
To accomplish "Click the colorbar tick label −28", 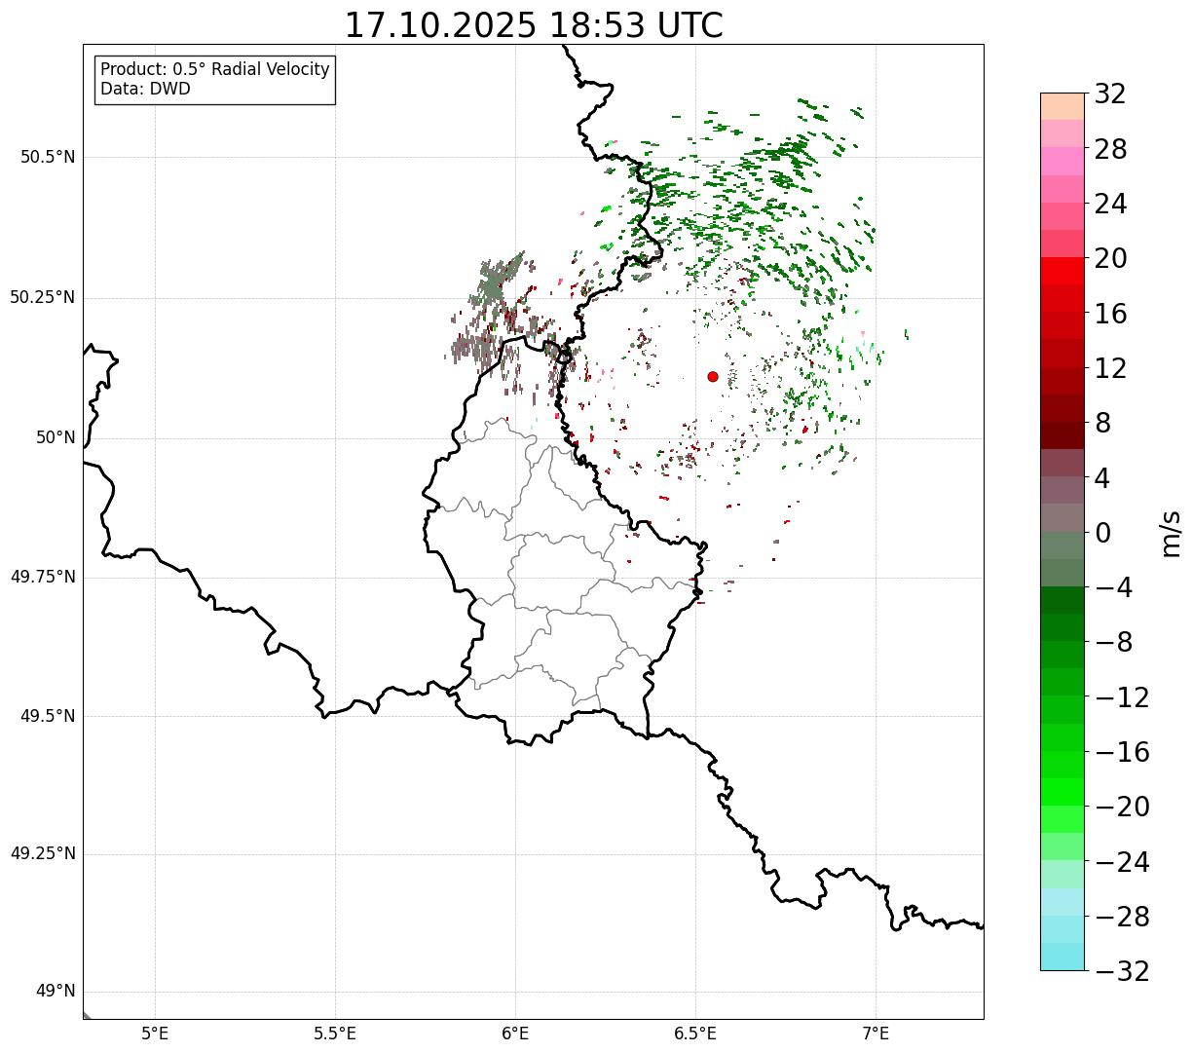I will (1122, 917).
